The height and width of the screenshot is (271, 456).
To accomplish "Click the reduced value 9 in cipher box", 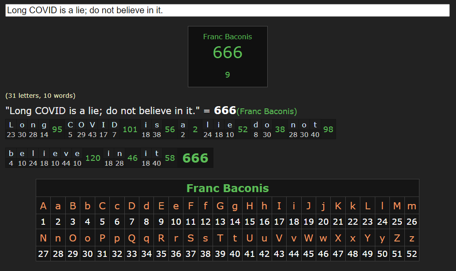I will 228,75.
